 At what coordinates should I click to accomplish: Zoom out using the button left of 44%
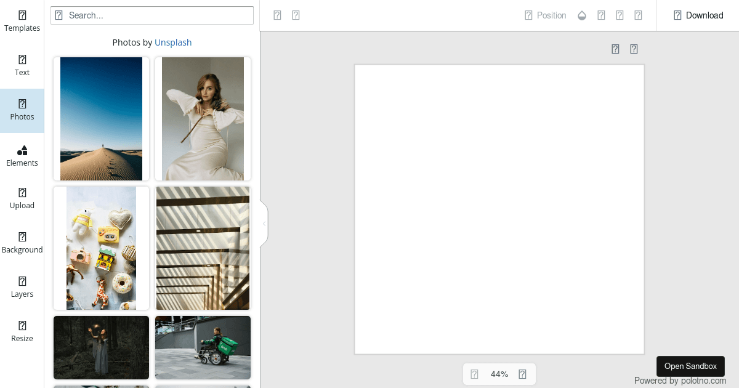[474, 374]
